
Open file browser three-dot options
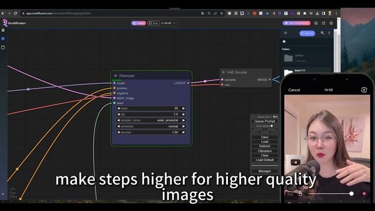point(329,33)
